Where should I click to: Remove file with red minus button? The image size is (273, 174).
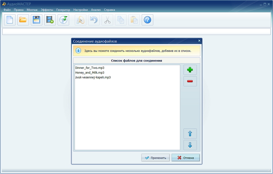click(x=190, y=81)
